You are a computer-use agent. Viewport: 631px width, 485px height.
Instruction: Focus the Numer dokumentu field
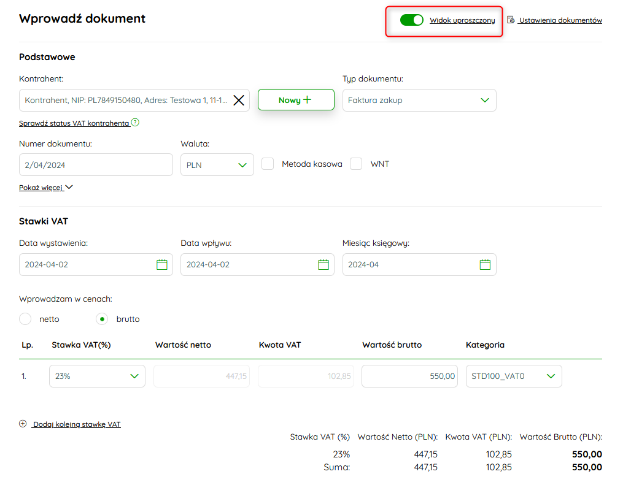coord(96,165)
